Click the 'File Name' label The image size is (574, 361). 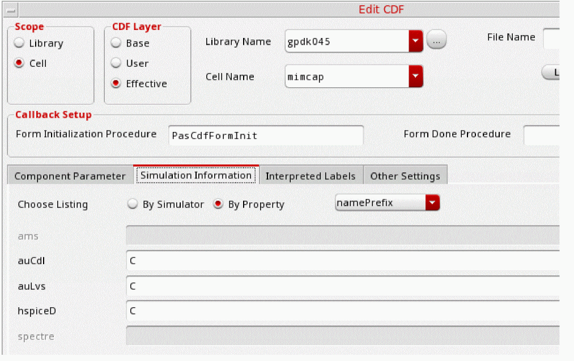511,37
